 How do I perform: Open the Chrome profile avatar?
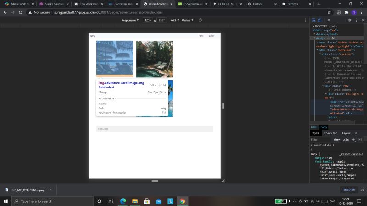[354, 12]
